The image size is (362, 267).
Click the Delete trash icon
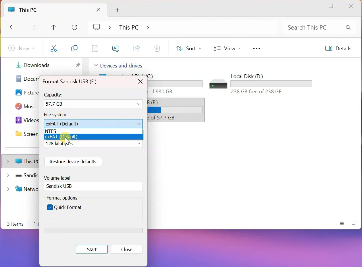tap(157, 48)
